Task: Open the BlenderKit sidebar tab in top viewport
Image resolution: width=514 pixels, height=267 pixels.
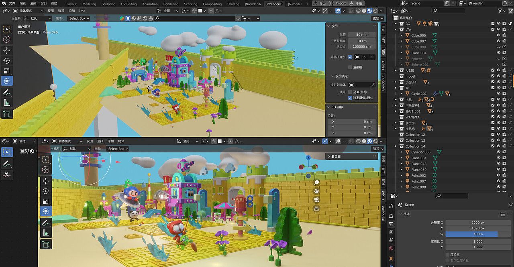Action: (x=383, y=83)
